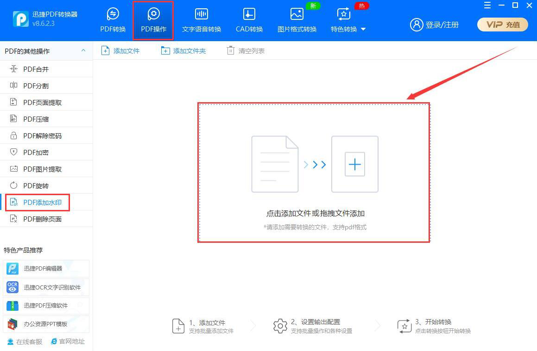Click the 点击添加文件或拖拽文件添加 text
Image resolution: width=537 pixels, height=351 pixels.
click(316, 214)
